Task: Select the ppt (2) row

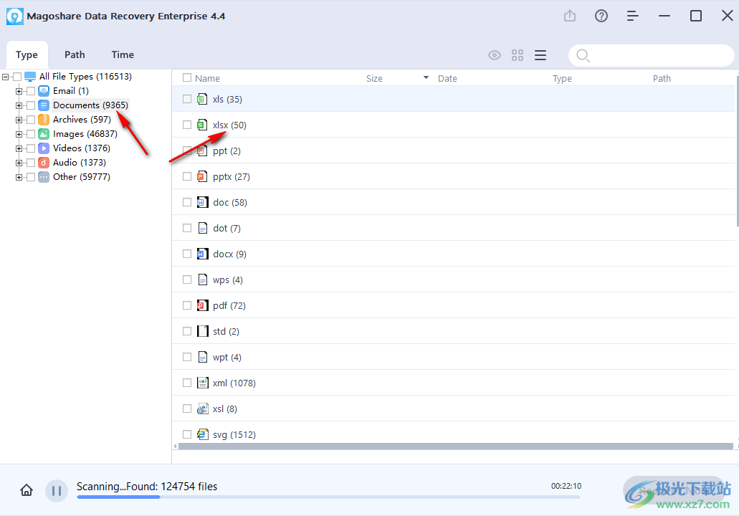Action: click(x=453, y=150)
